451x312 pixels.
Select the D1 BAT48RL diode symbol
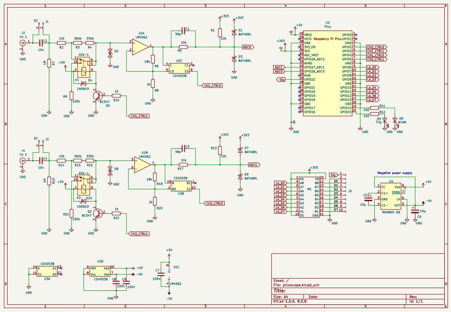pyautogui.click(x=234, y=32)
